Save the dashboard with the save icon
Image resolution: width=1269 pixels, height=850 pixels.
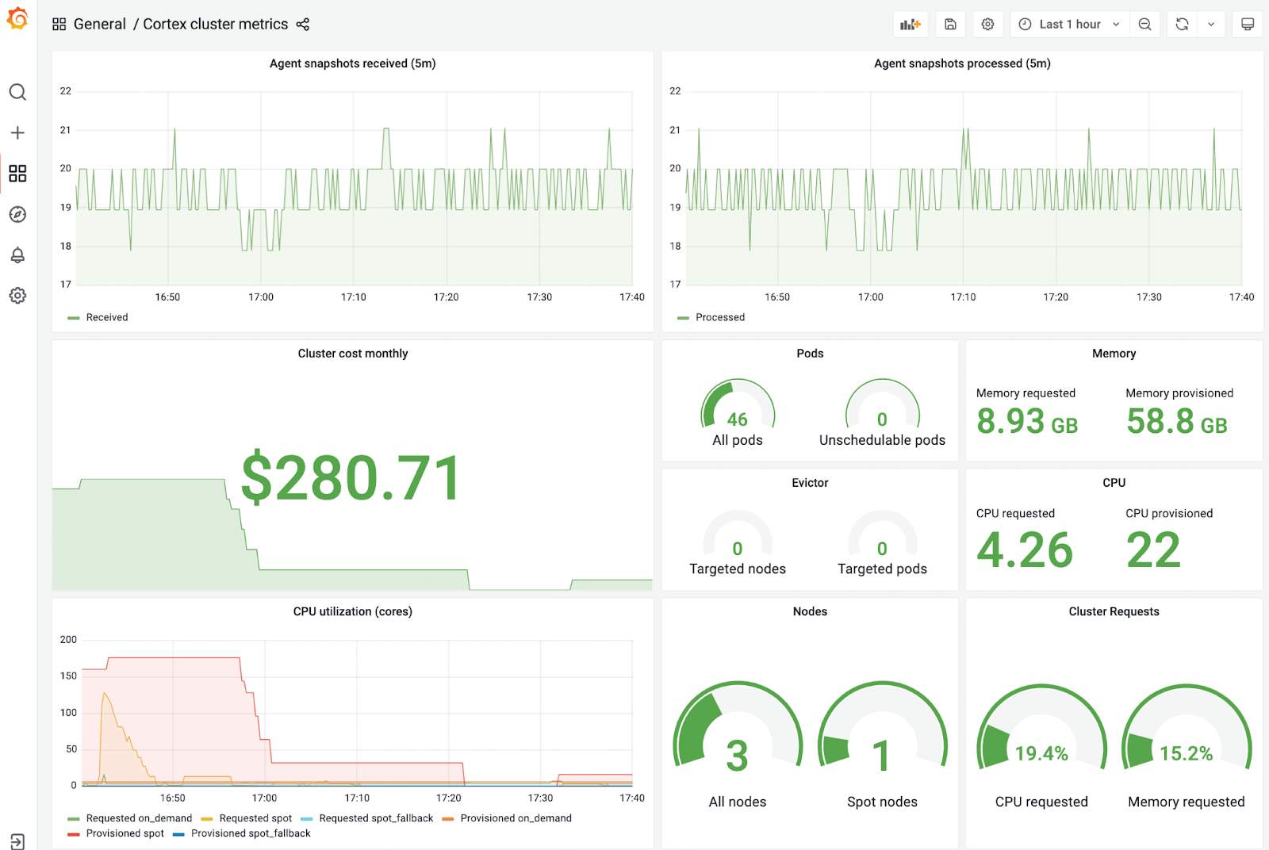[x=950, y=25]
